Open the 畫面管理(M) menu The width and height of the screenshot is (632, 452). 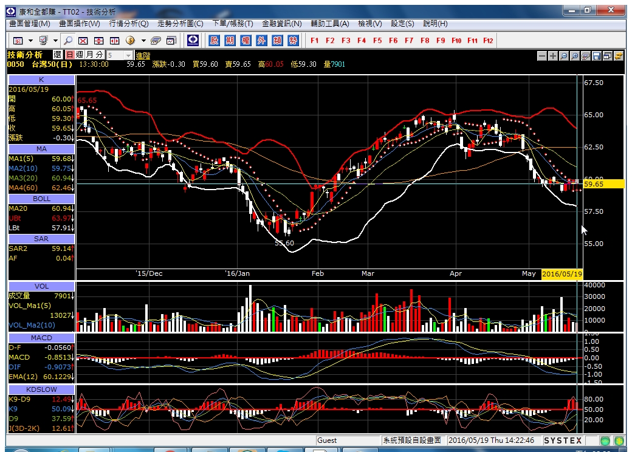coord(30,24)
